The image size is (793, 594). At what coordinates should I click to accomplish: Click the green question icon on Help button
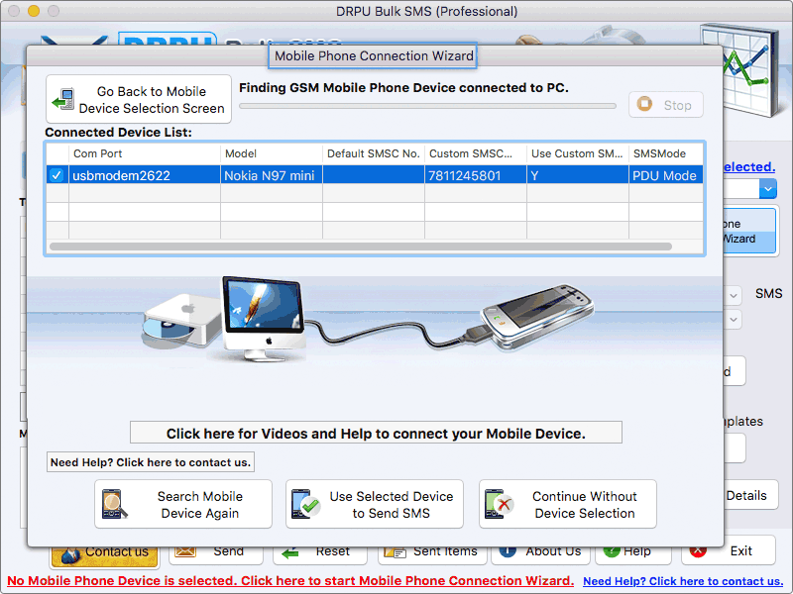(612, 551)
